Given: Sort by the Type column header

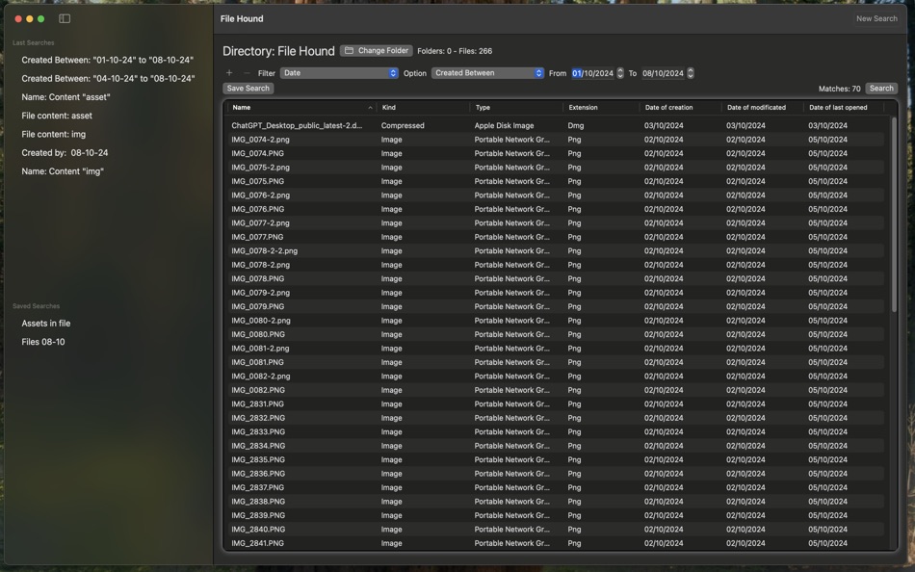Looking at the screenshot, I should (516, 108).
